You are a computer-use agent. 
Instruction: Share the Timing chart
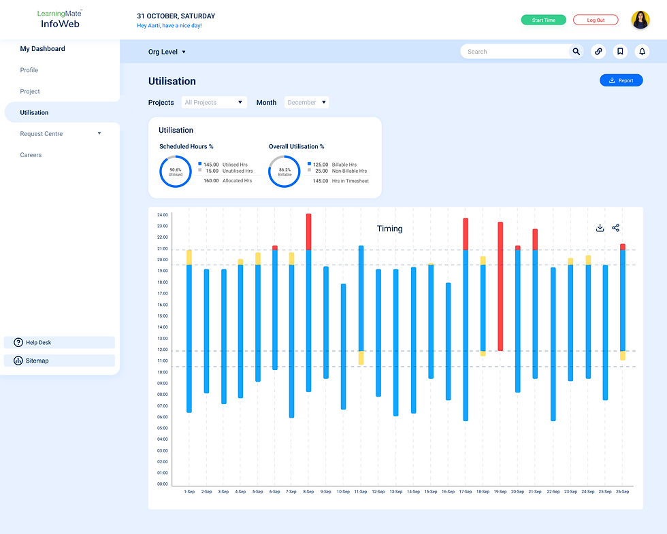615,228
